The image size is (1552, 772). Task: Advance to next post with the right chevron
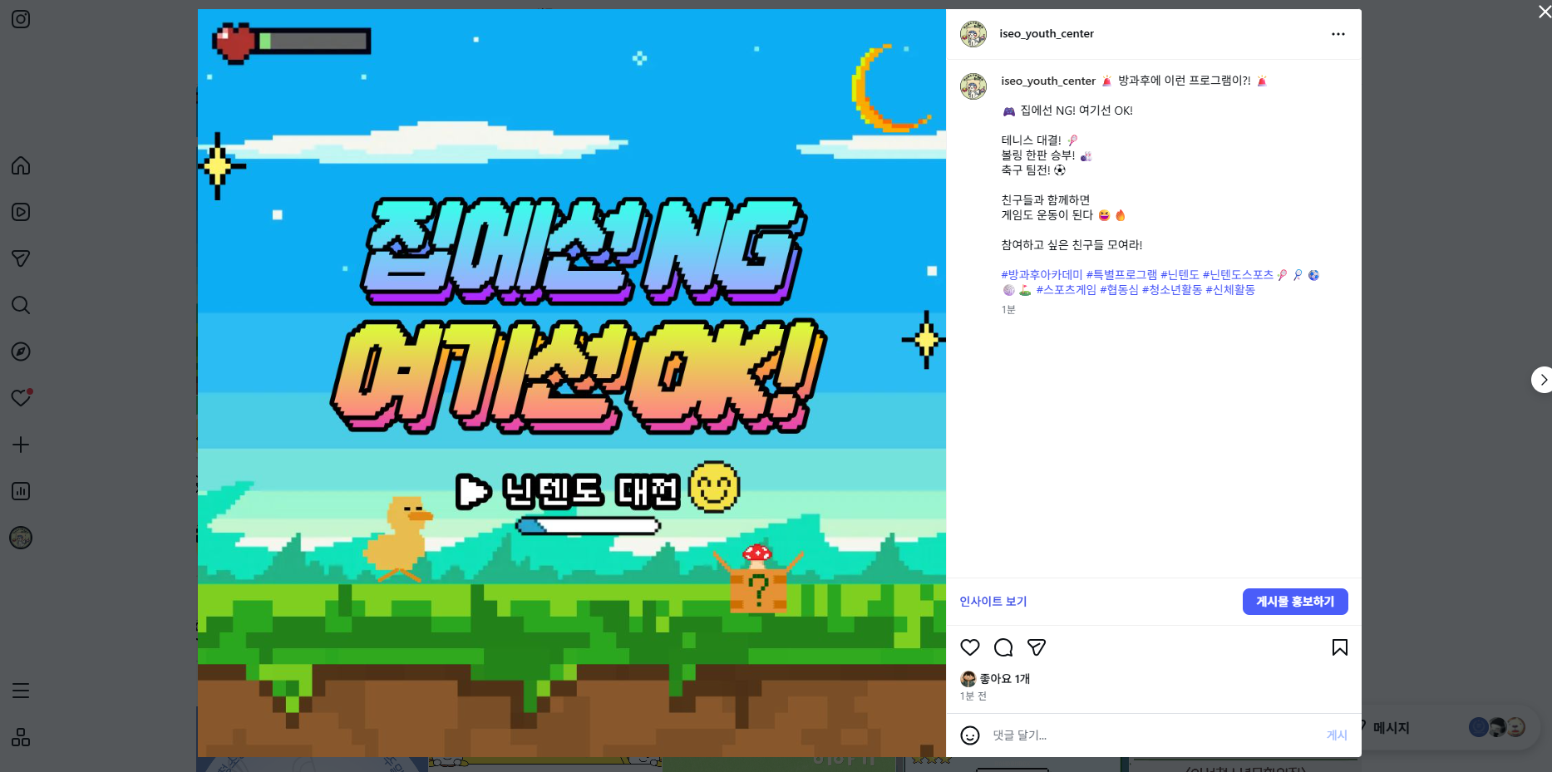click(x=1543, y=380)
